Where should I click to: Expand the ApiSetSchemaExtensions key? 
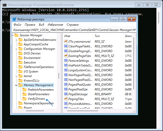coord(16,40)
